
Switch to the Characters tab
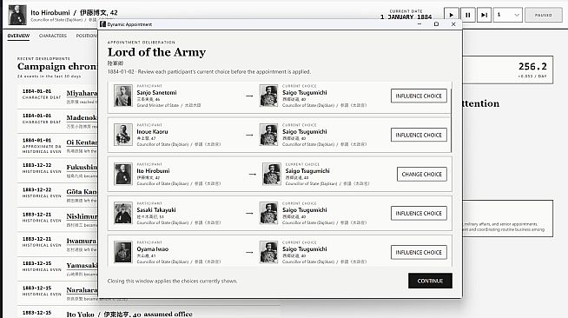point(53,36)
